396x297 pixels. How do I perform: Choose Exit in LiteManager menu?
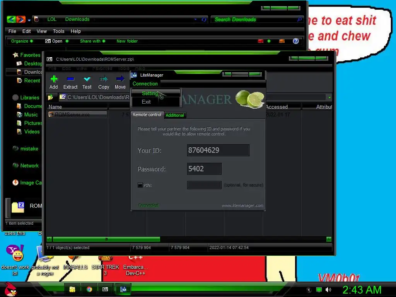(x=155, y=102)
